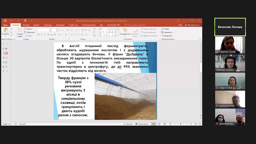Toggle bold Ж formatting

tap(38, 35)
